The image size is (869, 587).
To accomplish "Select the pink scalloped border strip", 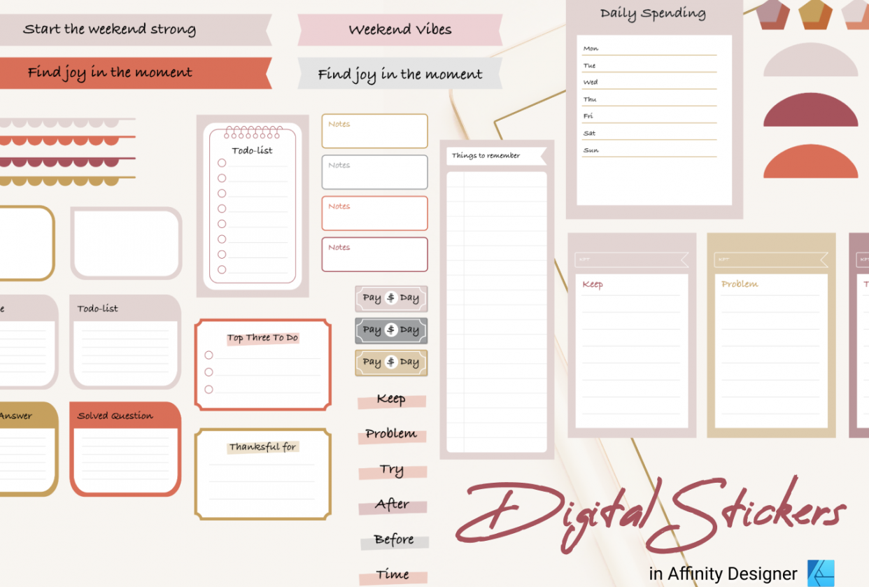I will [x=68, y=122].
